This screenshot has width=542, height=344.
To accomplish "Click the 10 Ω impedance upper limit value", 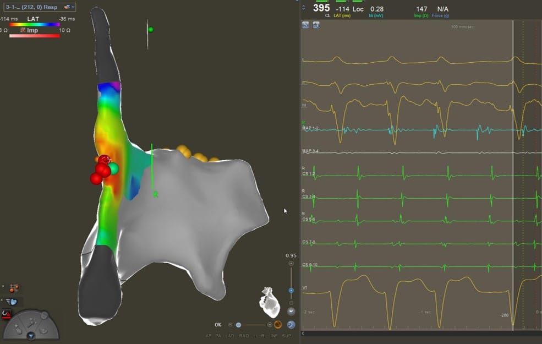I will tap(64, 30).
